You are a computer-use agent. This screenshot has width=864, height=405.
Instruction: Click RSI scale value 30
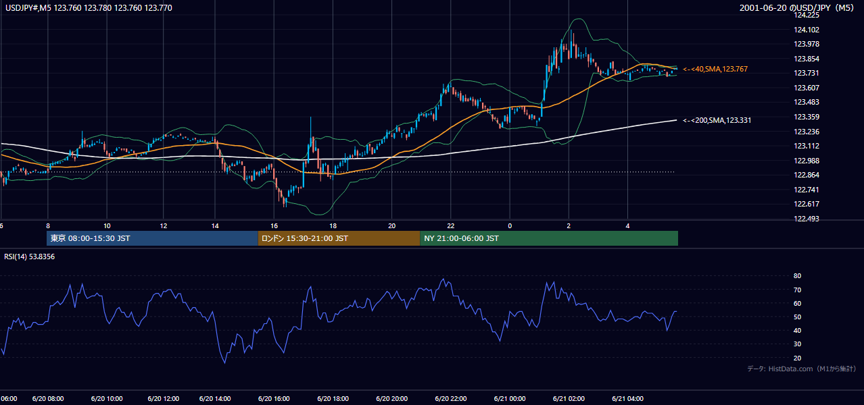(798, 344)
